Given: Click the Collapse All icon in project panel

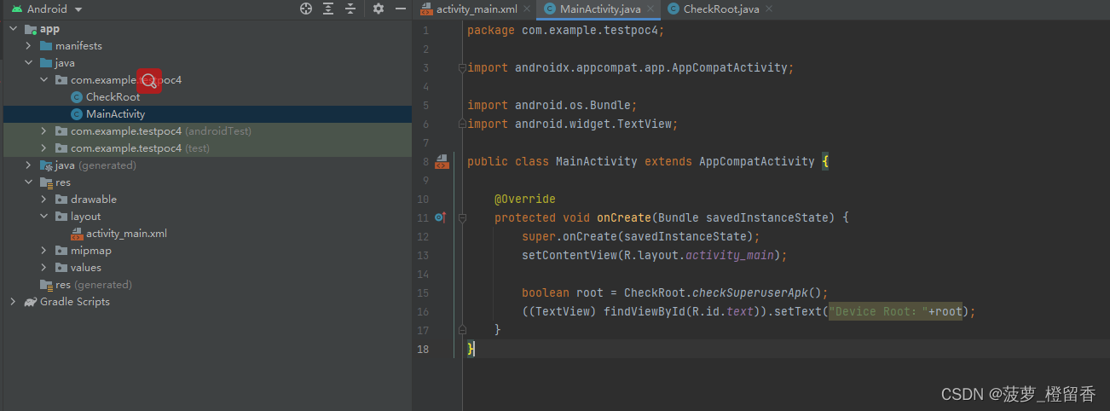Looking at the screenshot, I should (x=350, y=9).
